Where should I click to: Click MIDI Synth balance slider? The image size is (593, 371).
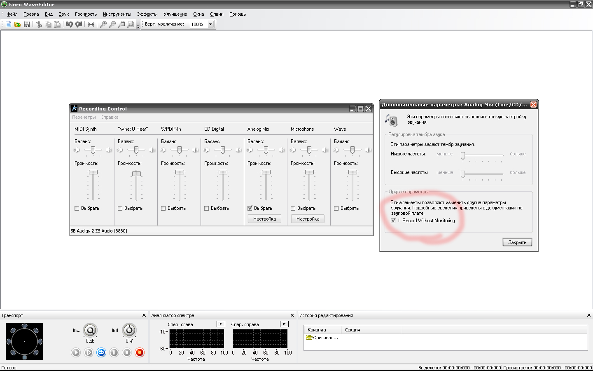tap(93, 150)
